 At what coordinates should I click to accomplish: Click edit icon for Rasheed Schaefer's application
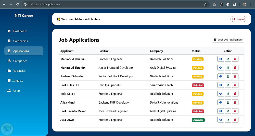(228, 76)
